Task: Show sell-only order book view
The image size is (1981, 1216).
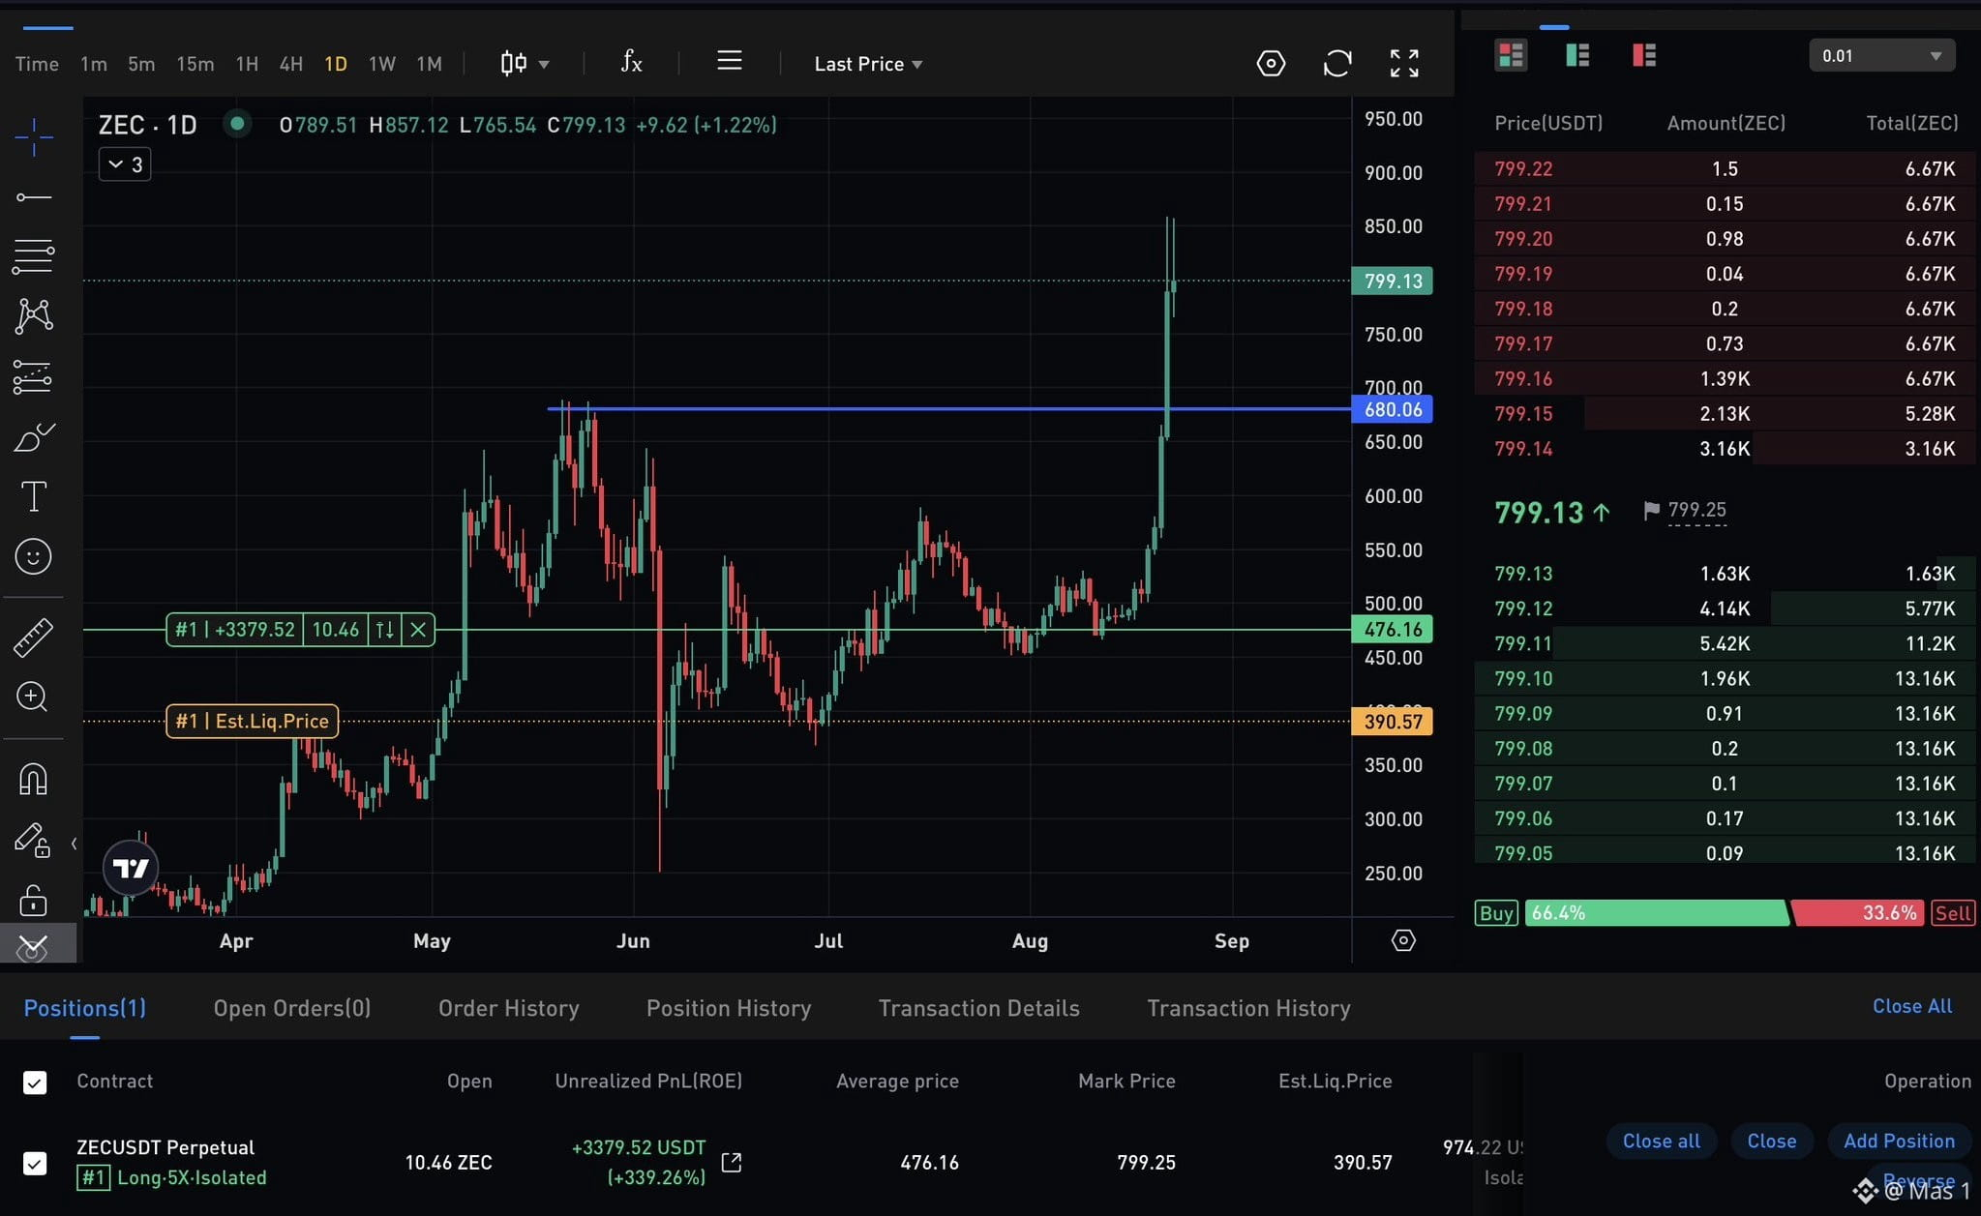Action: click(x=1643, y=56)
